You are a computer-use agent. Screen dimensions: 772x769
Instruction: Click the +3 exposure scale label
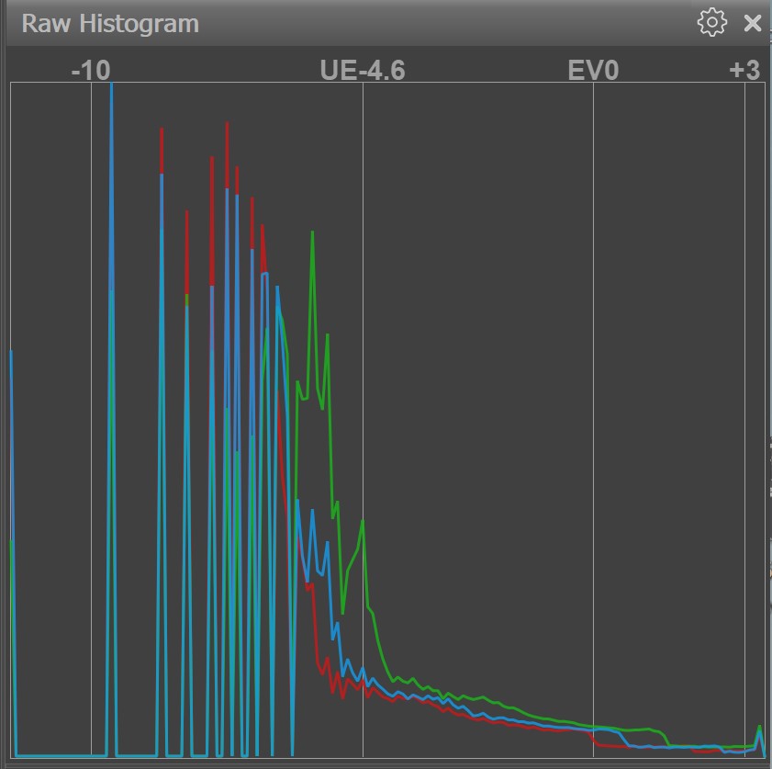(x=744, y=70)
